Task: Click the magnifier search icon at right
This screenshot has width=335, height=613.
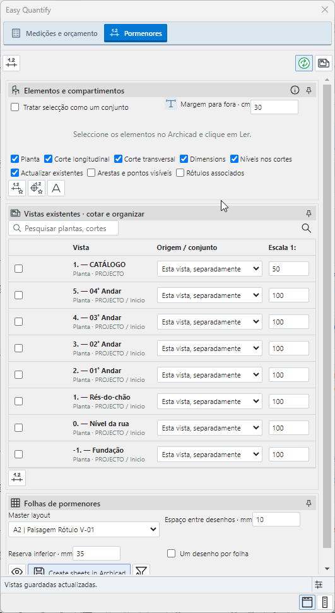Action: pos(307,229)
